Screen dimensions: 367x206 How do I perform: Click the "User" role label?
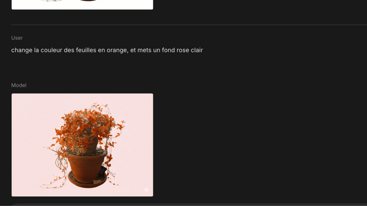click(17, 38)
